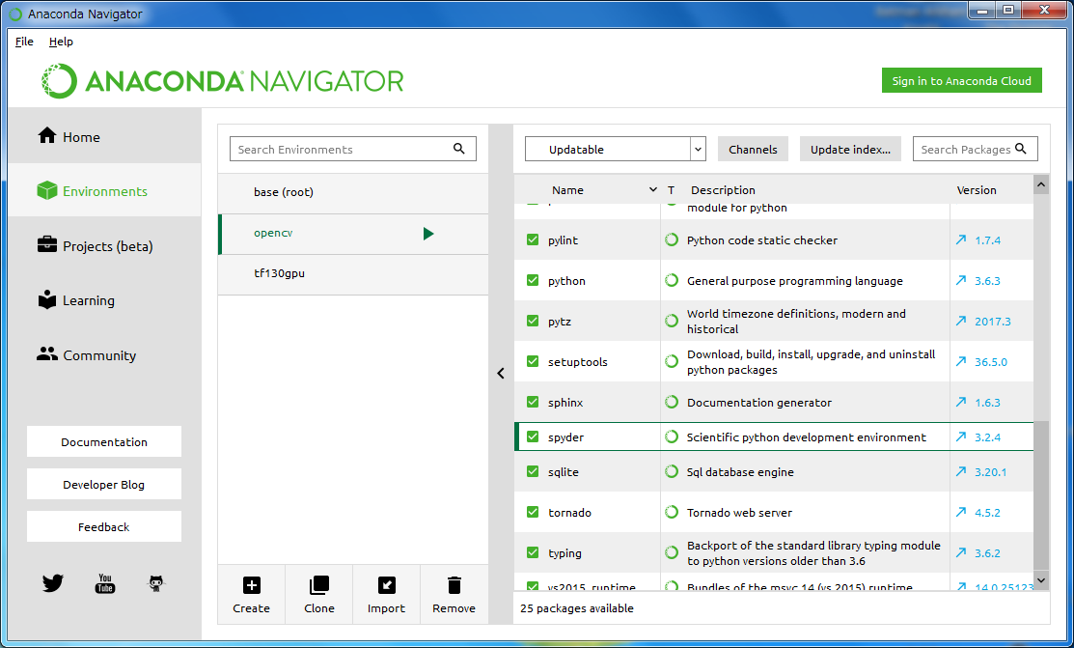Open the Developer Blog button
Viewport: 1074px width, 648px height.
pyautogui.click(x=104, y=484)
